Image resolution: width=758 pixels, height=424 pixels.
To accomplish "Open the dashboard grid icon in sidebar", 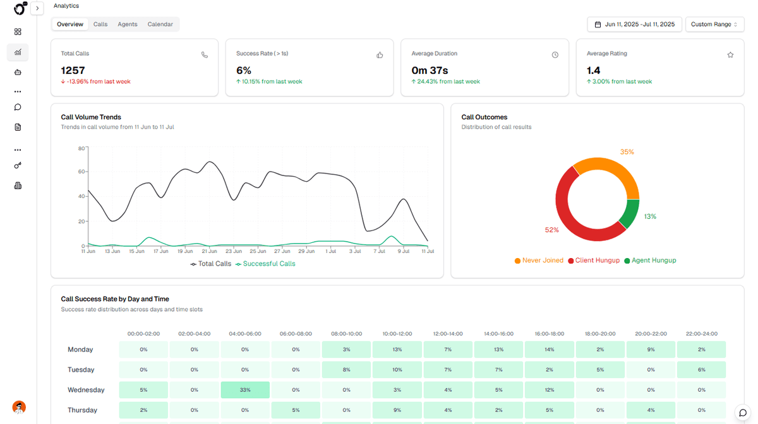I will [x=18, y=31].
